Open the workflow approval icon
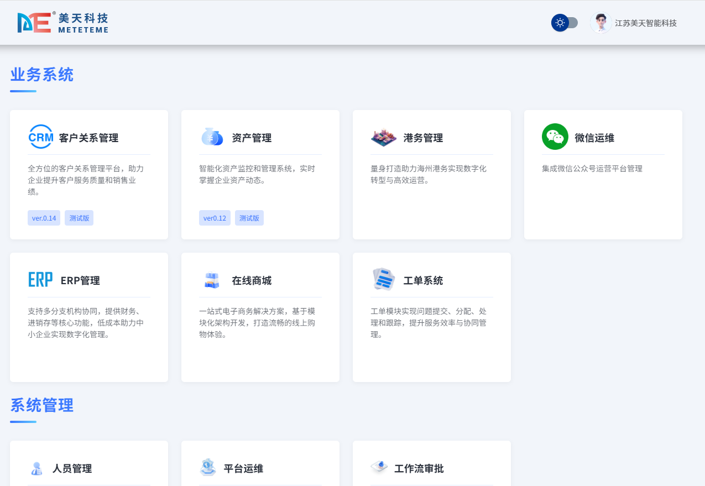 (379, 467)
